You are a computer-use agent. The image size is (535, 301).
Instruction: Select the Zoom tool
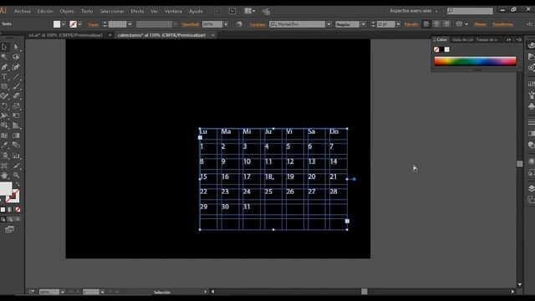(x=16, y=176)
